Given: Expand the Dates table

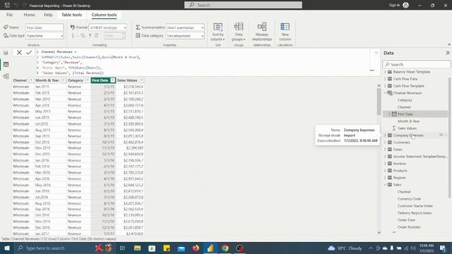Looking at the screenshot, I should pos(385,150).
